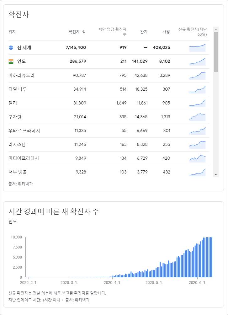The width and height of the screenshot is (228, 315).
Task: Click the table's vertical scrollbar thumb
Action: pos(216,52)
